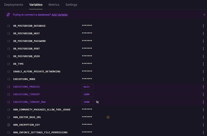Click the braces icon beside DB_POSTGRESDB_DATABASE
207x136 pixels.
(x=9, y=26)
